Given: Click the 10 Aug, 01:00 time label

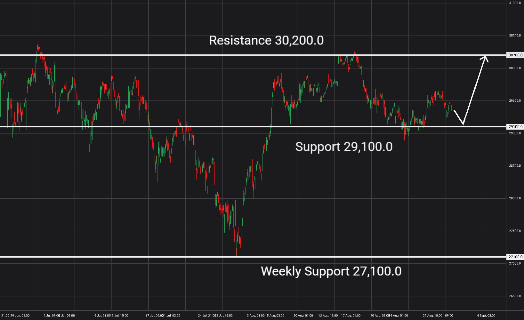Looking at the screenshot, I should (x=303, y=316).
